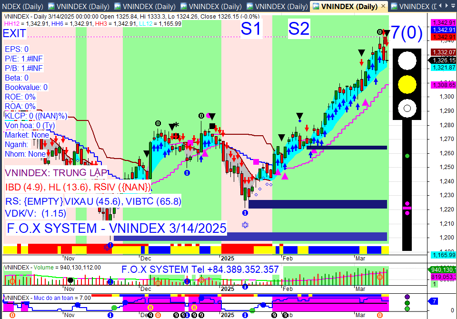Click black dot marker in Volume pane
The width and height of the screenshot is (457, 319).
coord(70,280)
